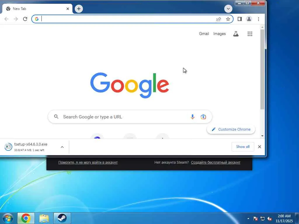Click Steam's 'Создайте бесплатный аккаунт' link
Viewport: 299px width, 224px height.
[215, 162]
